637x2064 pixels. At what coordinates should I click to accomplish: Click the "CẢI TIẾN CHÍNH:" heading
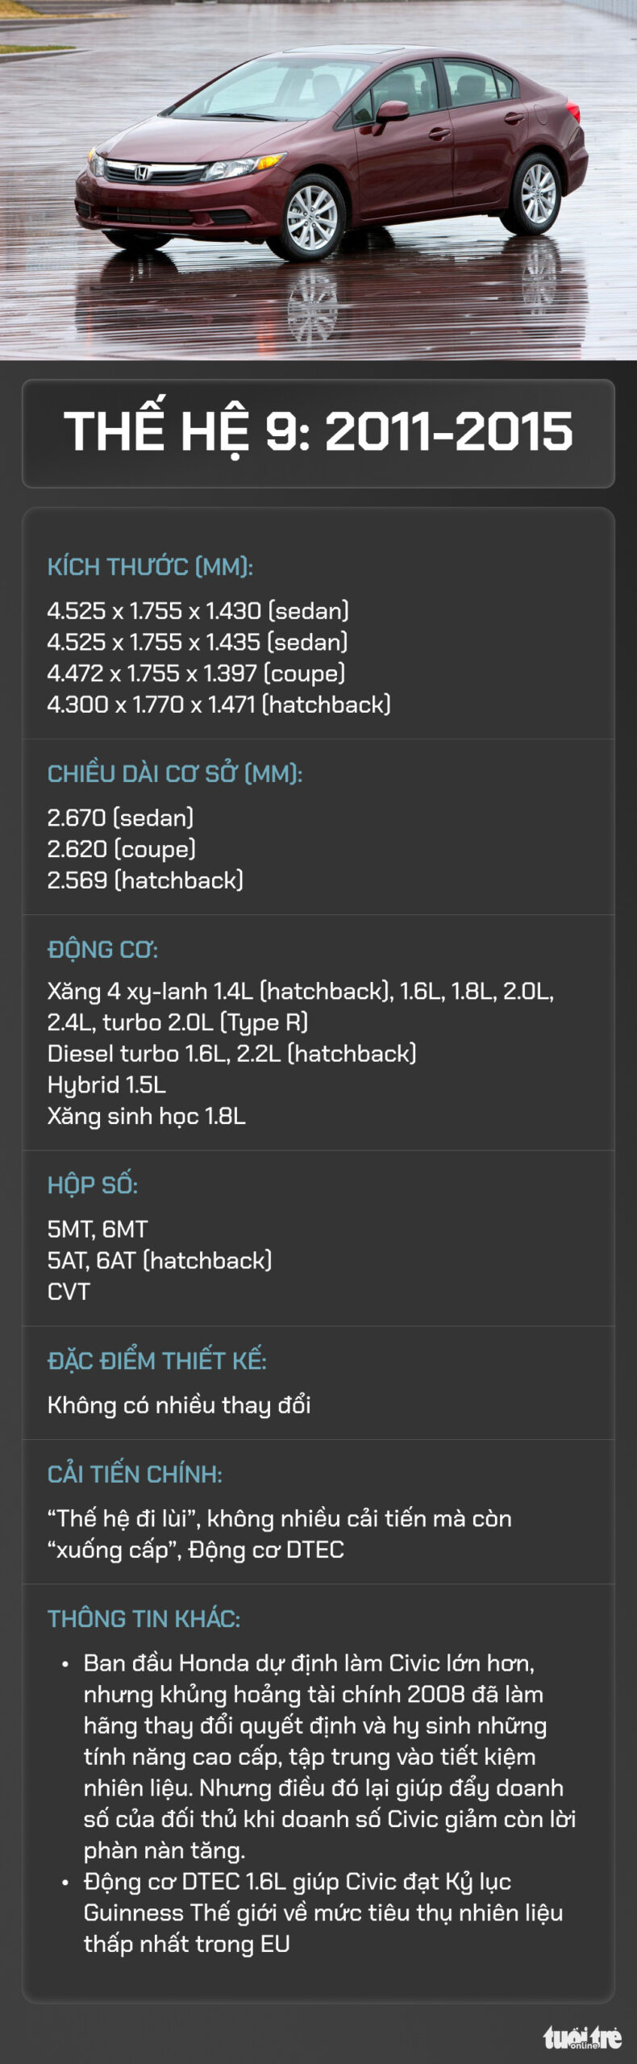(x=135, y=1475)
